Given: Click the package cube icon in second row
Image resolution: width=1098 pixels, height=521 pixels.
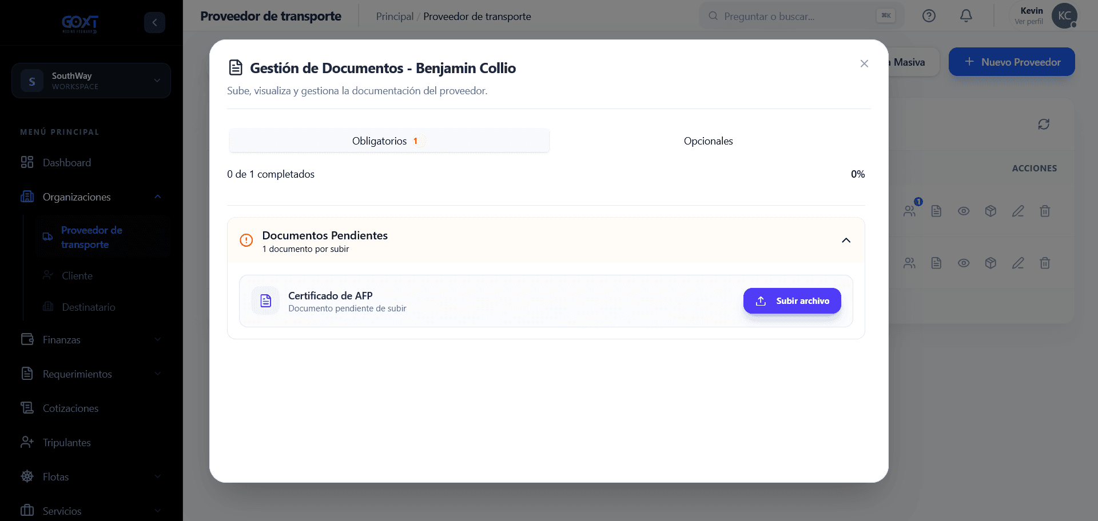Looking at the screenshot, I should tap(991, 263).
